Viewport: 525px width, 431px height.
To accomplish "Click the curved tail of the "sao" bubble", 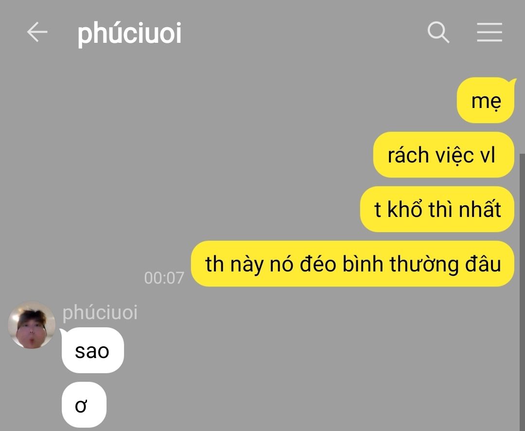I will tap(64, 332).
